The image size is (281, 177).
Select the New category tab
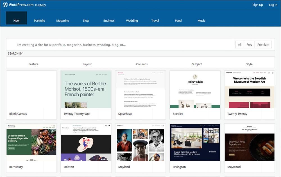coord(16,18)
